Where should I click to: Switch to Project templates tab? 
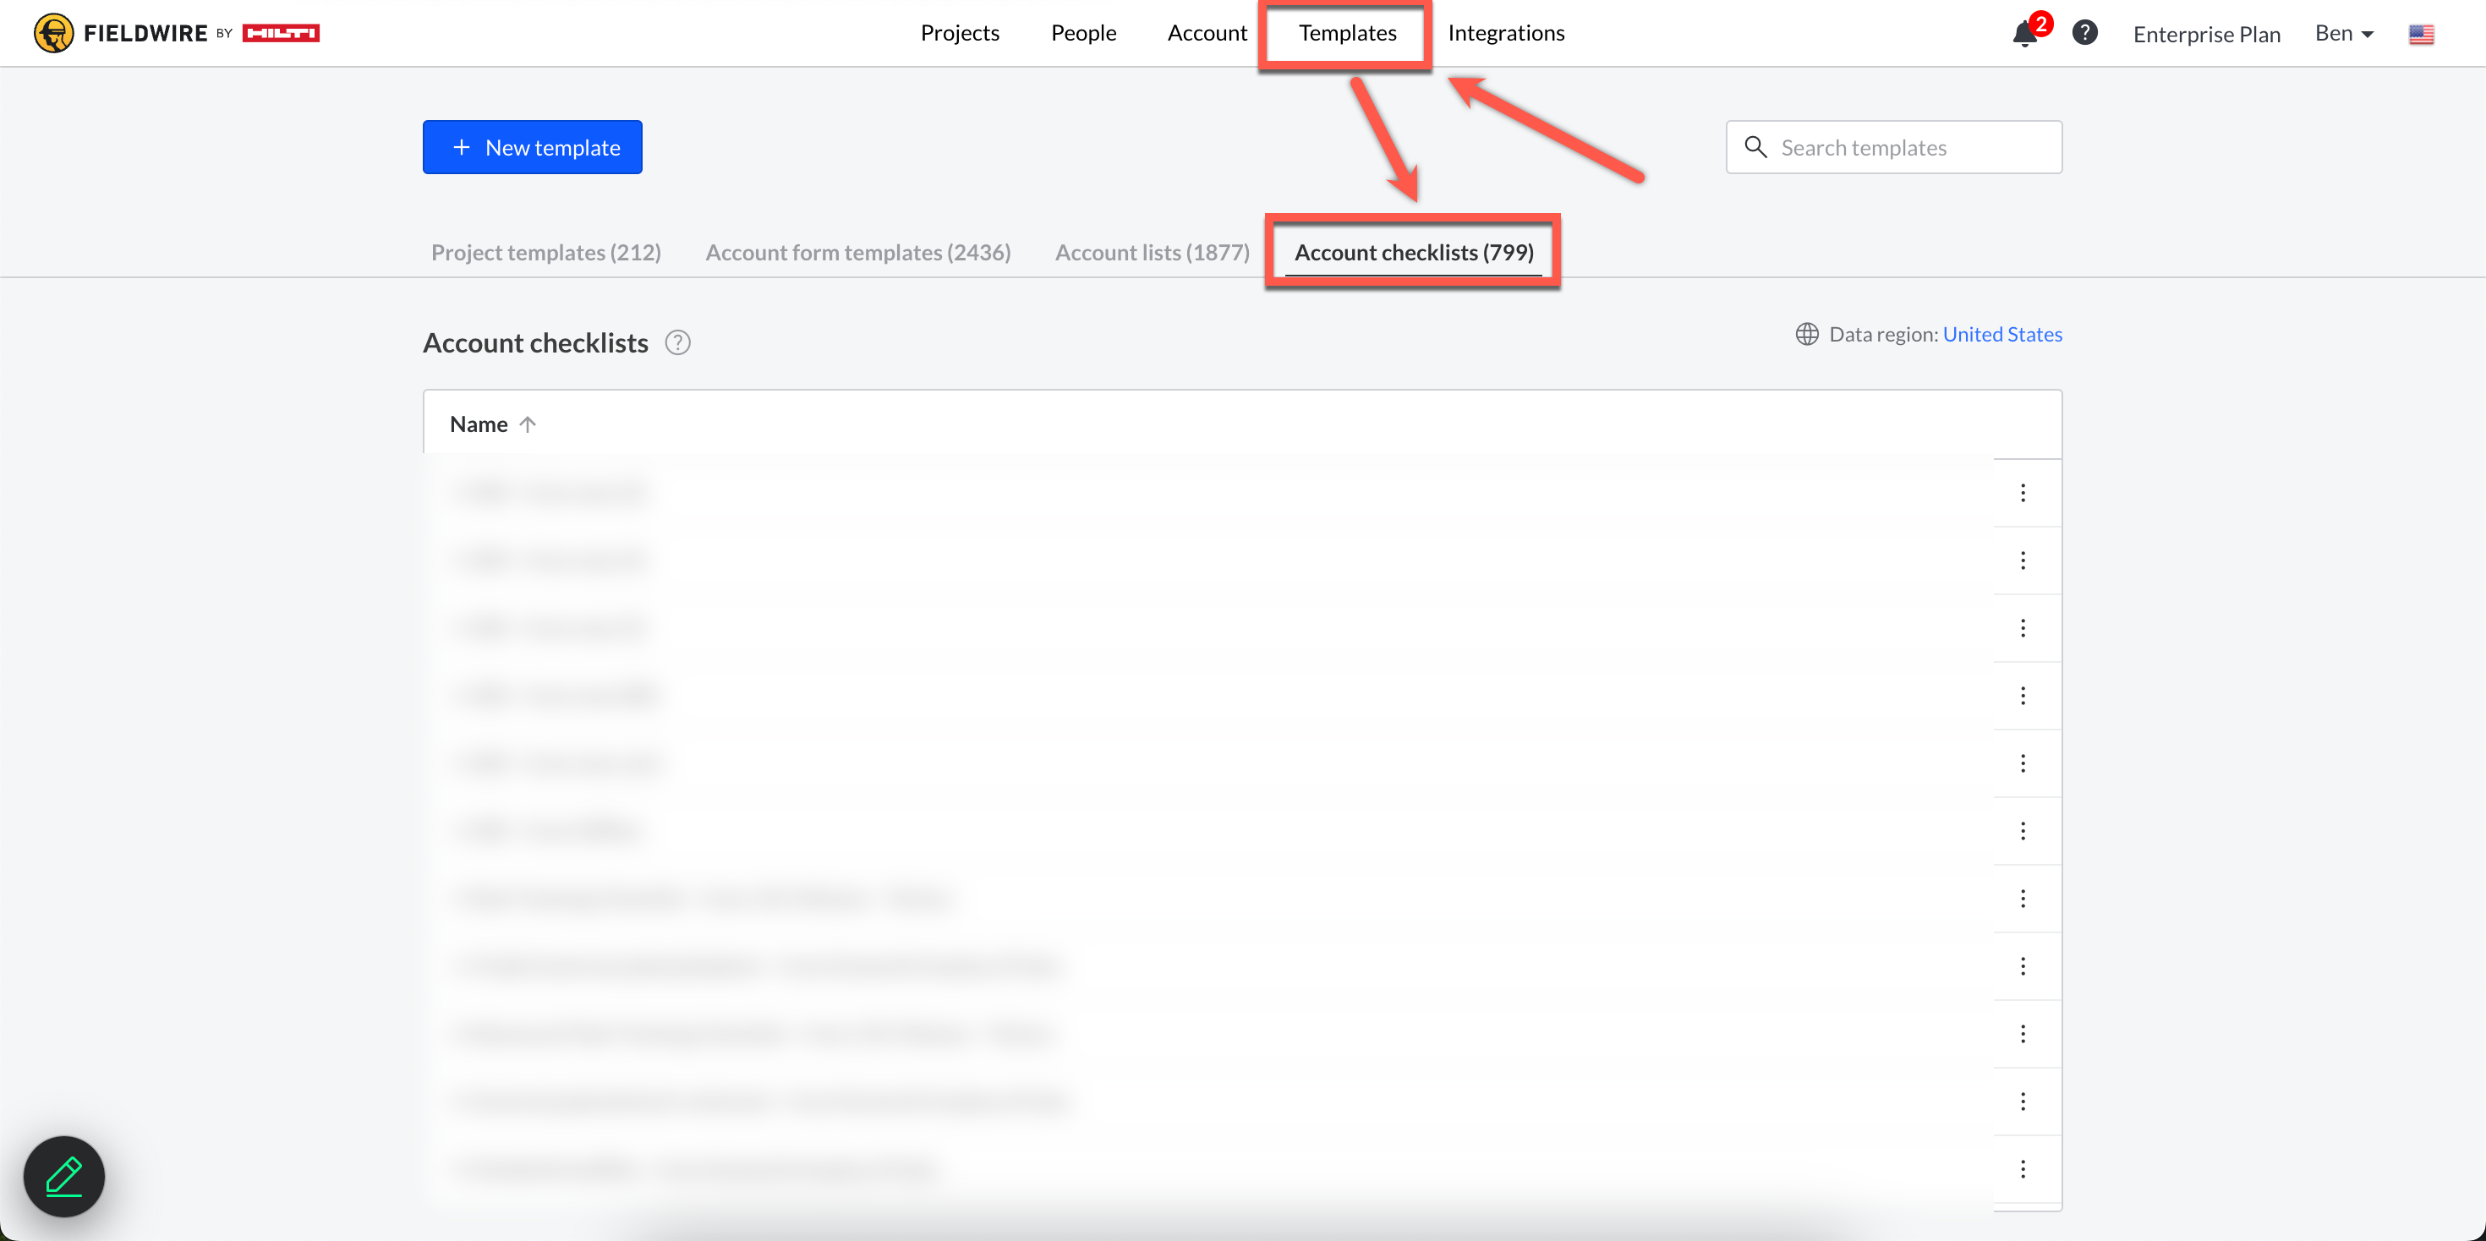coord(545,253)
